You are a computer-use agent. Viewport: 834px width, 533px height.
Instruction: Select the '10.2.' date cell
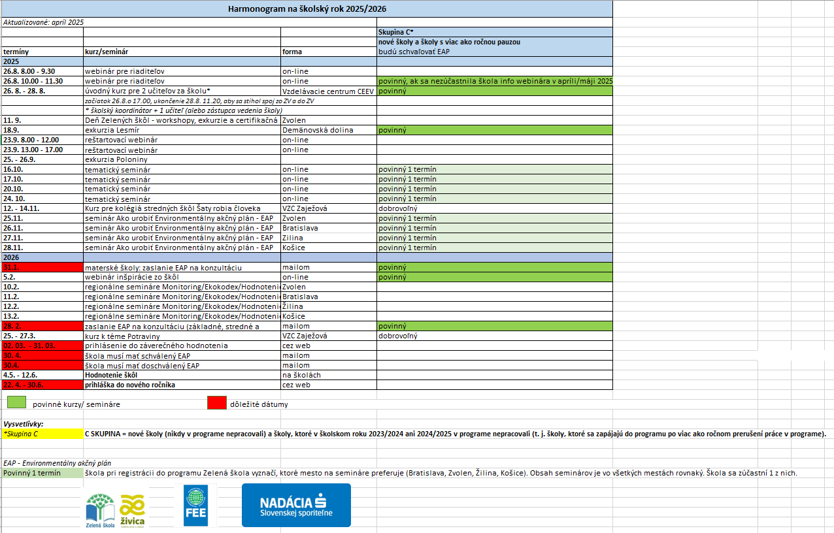click(42, 287)
